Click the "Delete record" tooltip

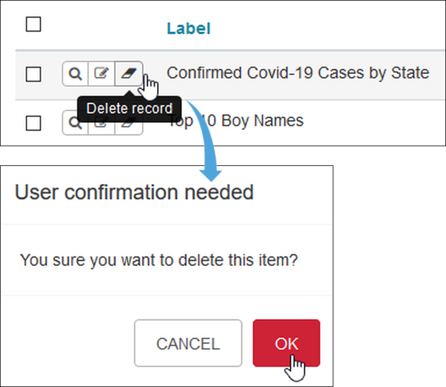(x=129, y=108)
